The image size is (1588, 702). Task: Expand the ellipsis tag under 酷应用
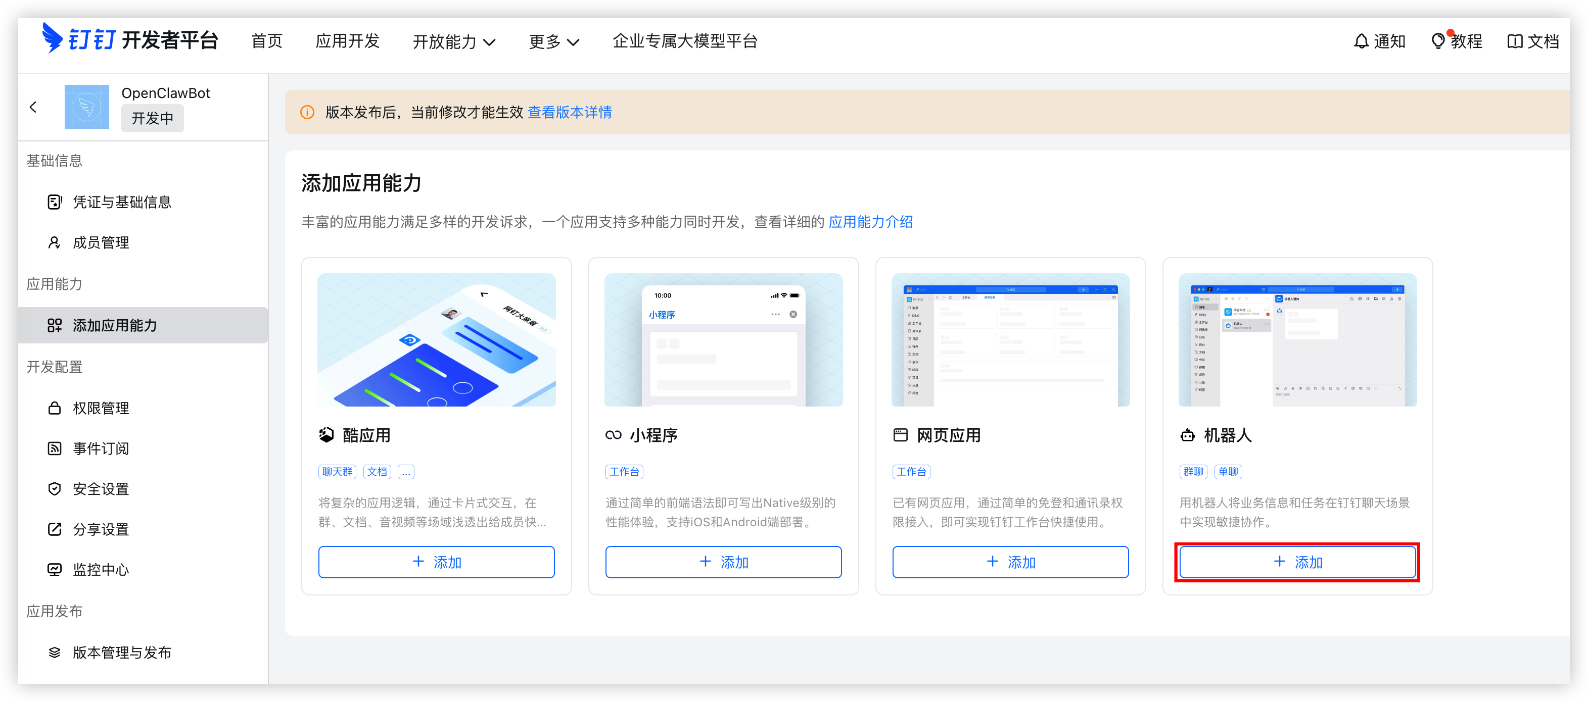point(406,472)
